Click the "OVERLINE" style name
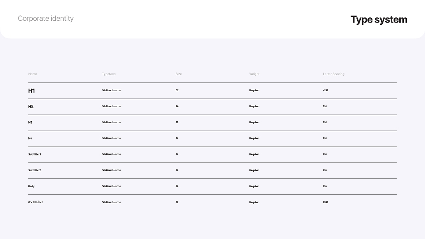This screenshot has width=425, height=239. click(35, 202)
